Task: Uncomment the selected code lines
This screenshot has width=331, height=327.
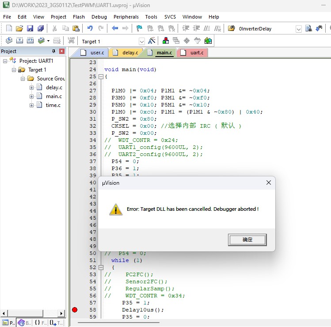Action: pyautogui.click(x=217, y=28)
